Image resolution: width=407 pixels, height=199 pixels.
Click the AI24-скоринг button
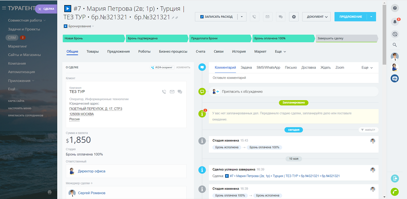coord(162,67)
